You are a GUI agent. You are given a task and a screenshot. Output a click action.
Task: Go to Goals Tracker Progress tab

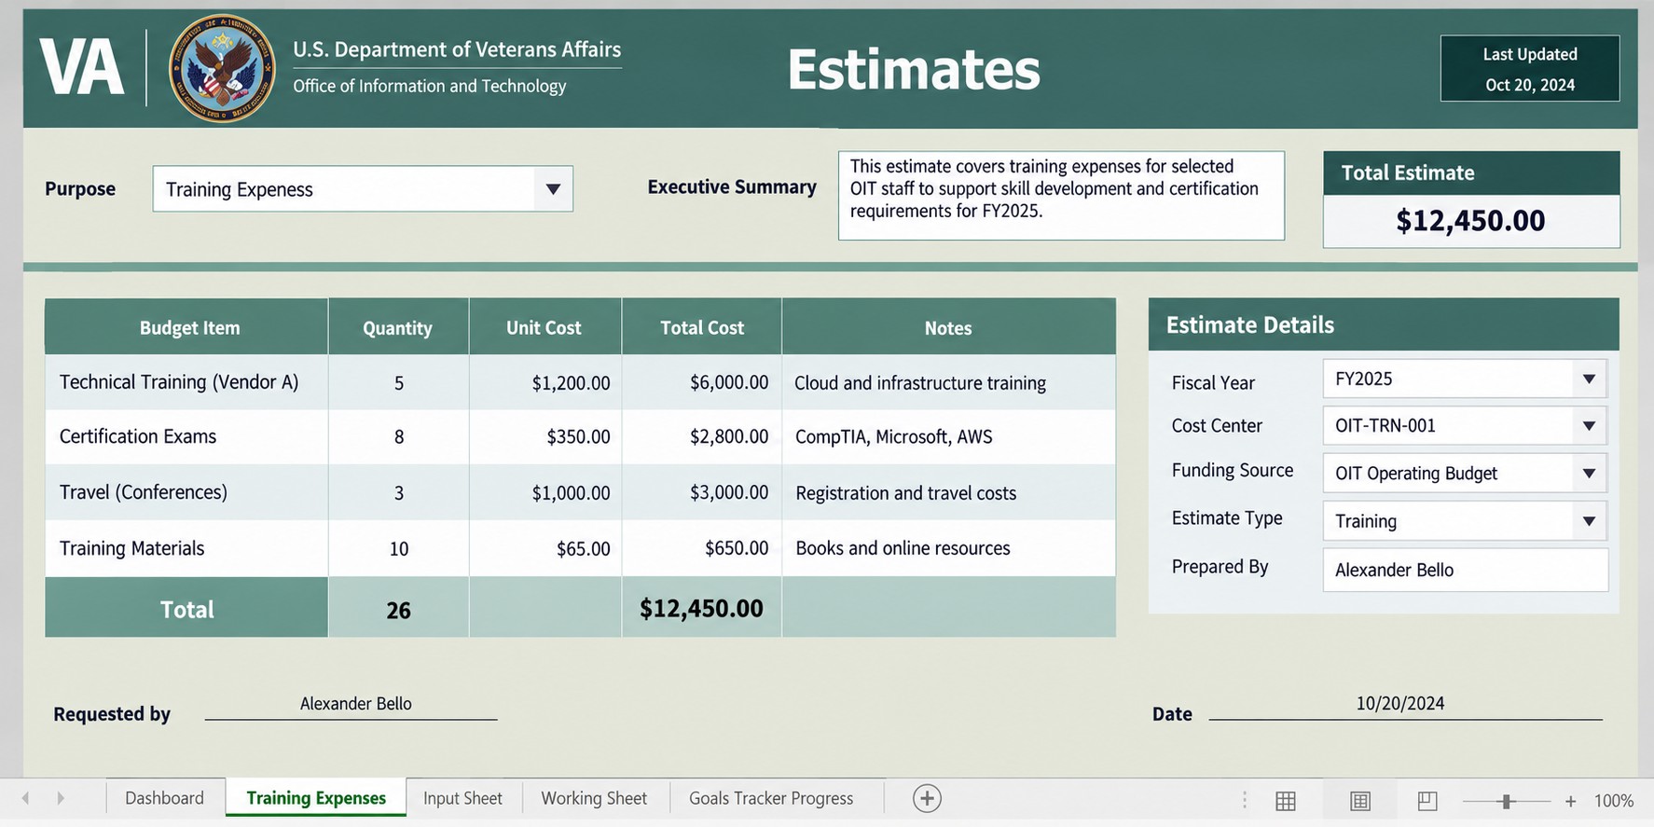[x=771, y=798]
